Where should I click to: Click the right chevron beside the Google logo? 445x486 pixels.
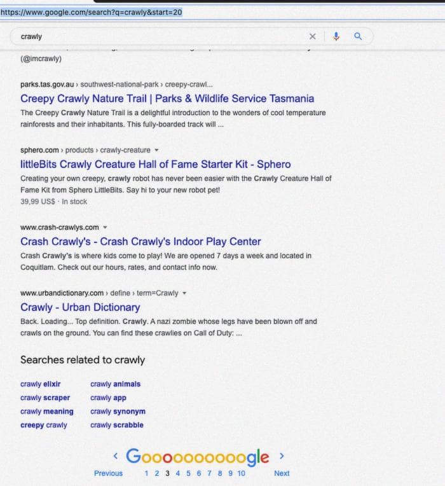282,456
